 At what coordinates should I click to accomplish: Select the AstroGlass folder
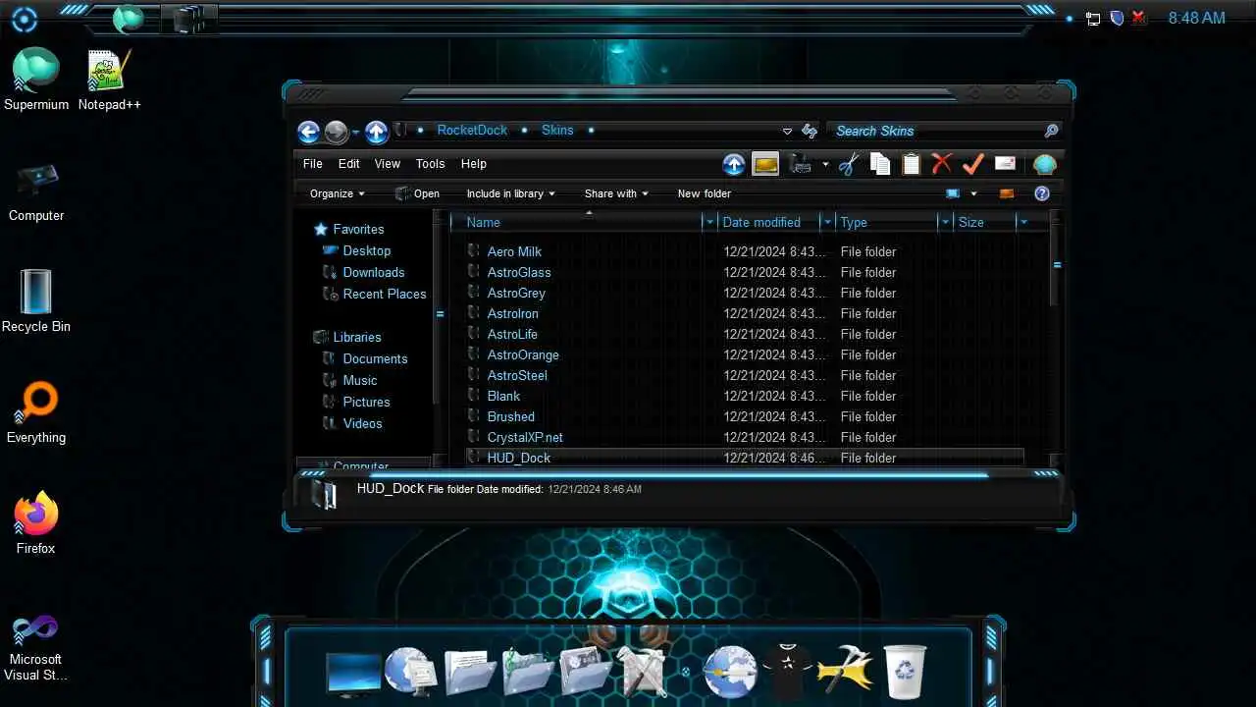tap(519, 272)
